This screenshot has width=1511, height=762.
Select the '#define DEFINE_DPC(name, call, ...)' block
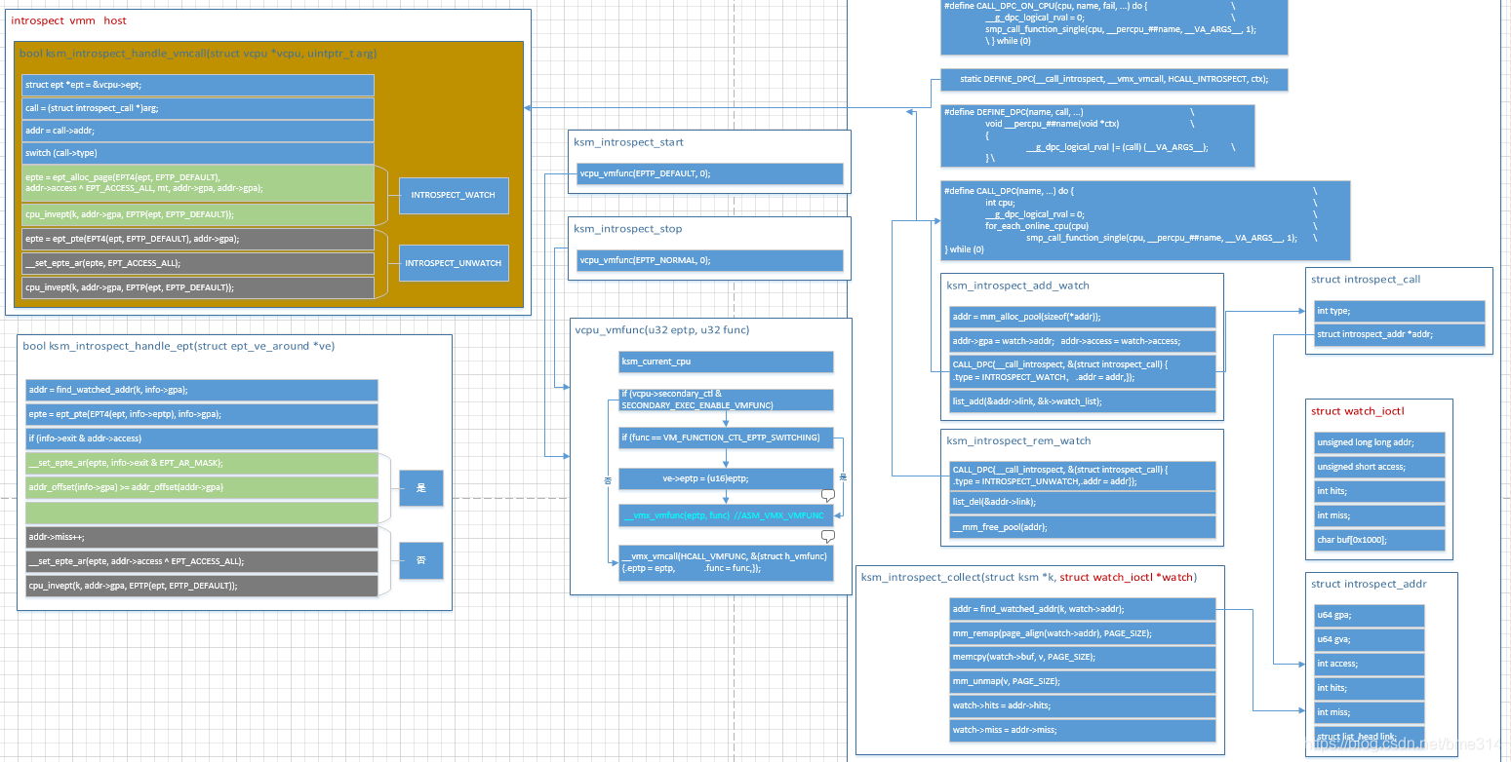(1097, 135)
